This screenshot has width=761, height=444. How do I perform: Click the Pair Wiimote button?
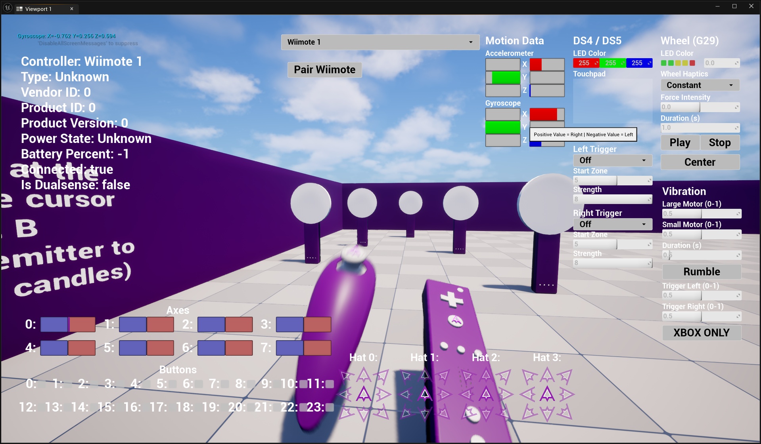click(x=324, y=70)
